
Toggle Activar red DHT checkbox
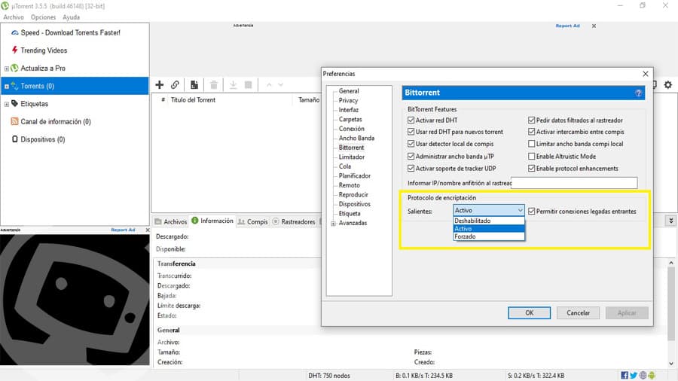coord(411,120)
